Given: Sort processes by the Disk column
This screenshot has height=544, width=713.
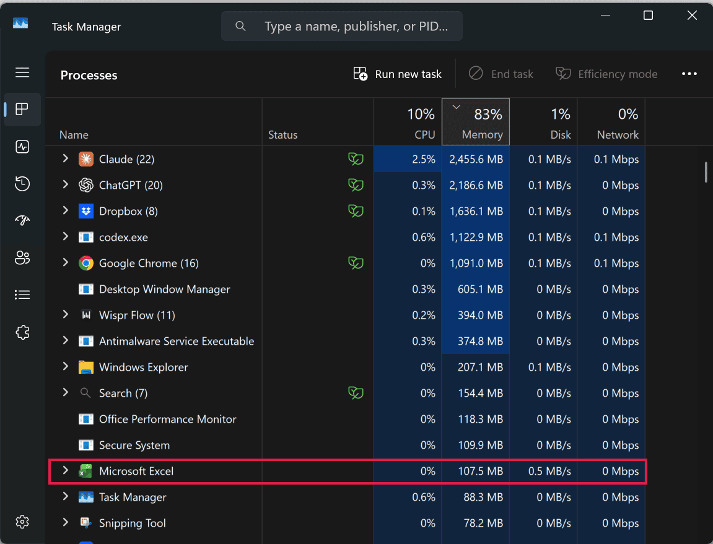Looking at the screenshot, I should pos(543,122).
